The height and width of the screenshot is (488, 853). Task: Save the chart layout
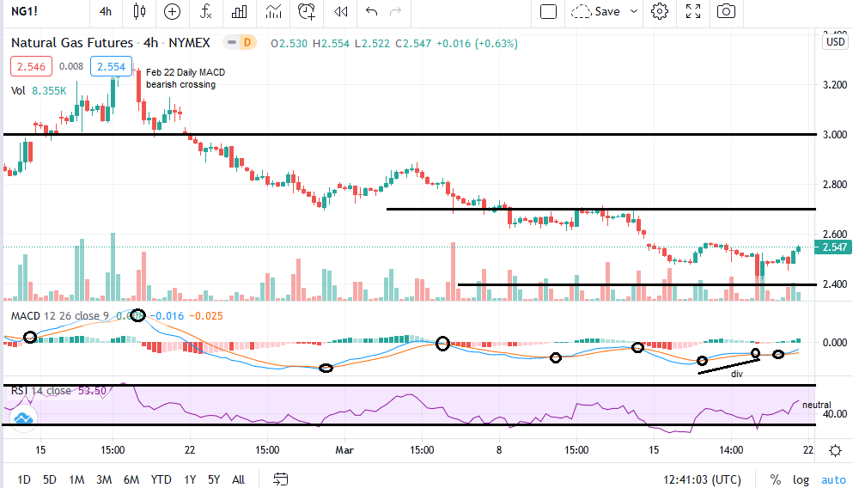(x=596, y=11)
